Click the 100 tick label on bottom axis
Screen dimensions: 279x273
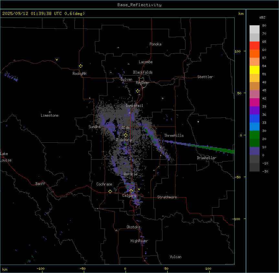[208, 268]
